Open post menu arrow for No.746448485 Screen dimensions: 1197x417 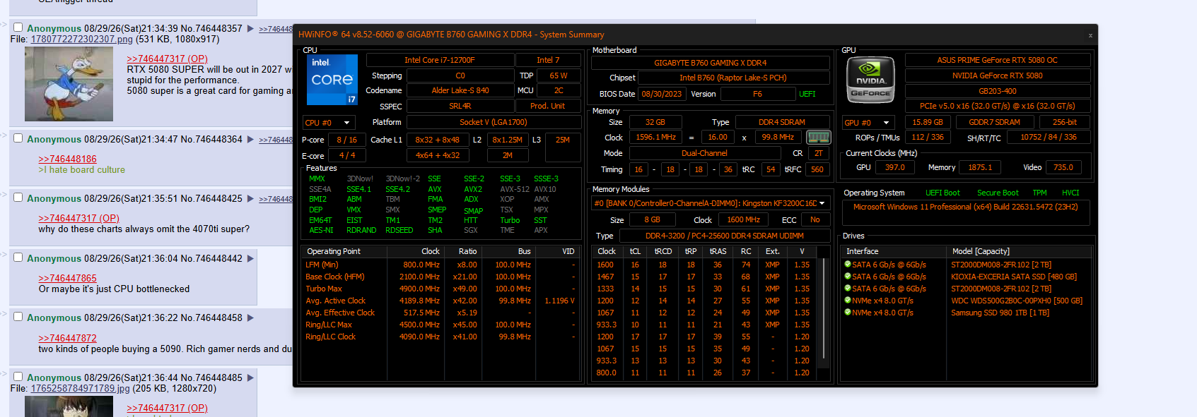[250, 378]
